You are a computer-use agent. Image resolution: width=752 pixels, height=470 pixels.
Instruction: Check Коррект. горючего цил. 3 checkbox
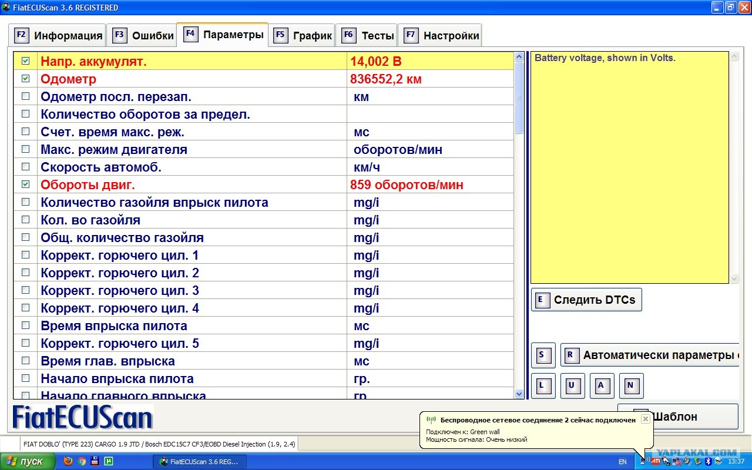click(25, 290)
